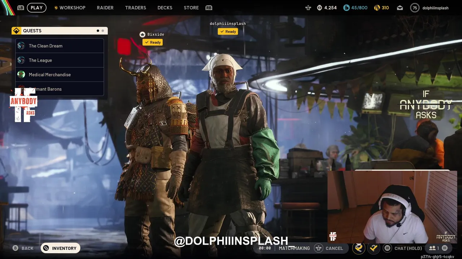Click the webcam overlay feed
Viewport: 462px width, 259px height.
click(392, 207)
